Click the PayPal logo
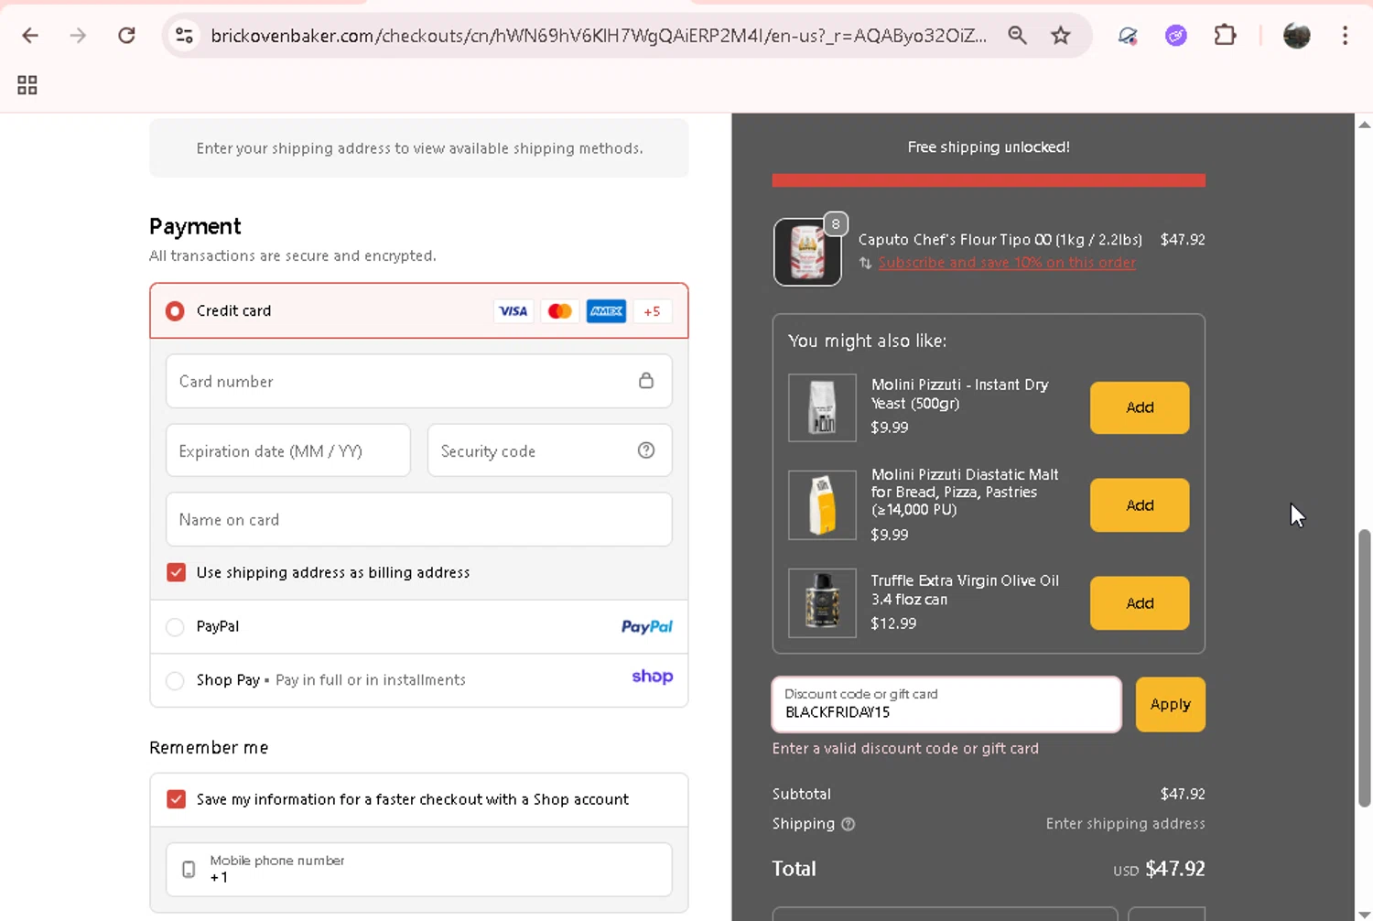 click(646, 627)
